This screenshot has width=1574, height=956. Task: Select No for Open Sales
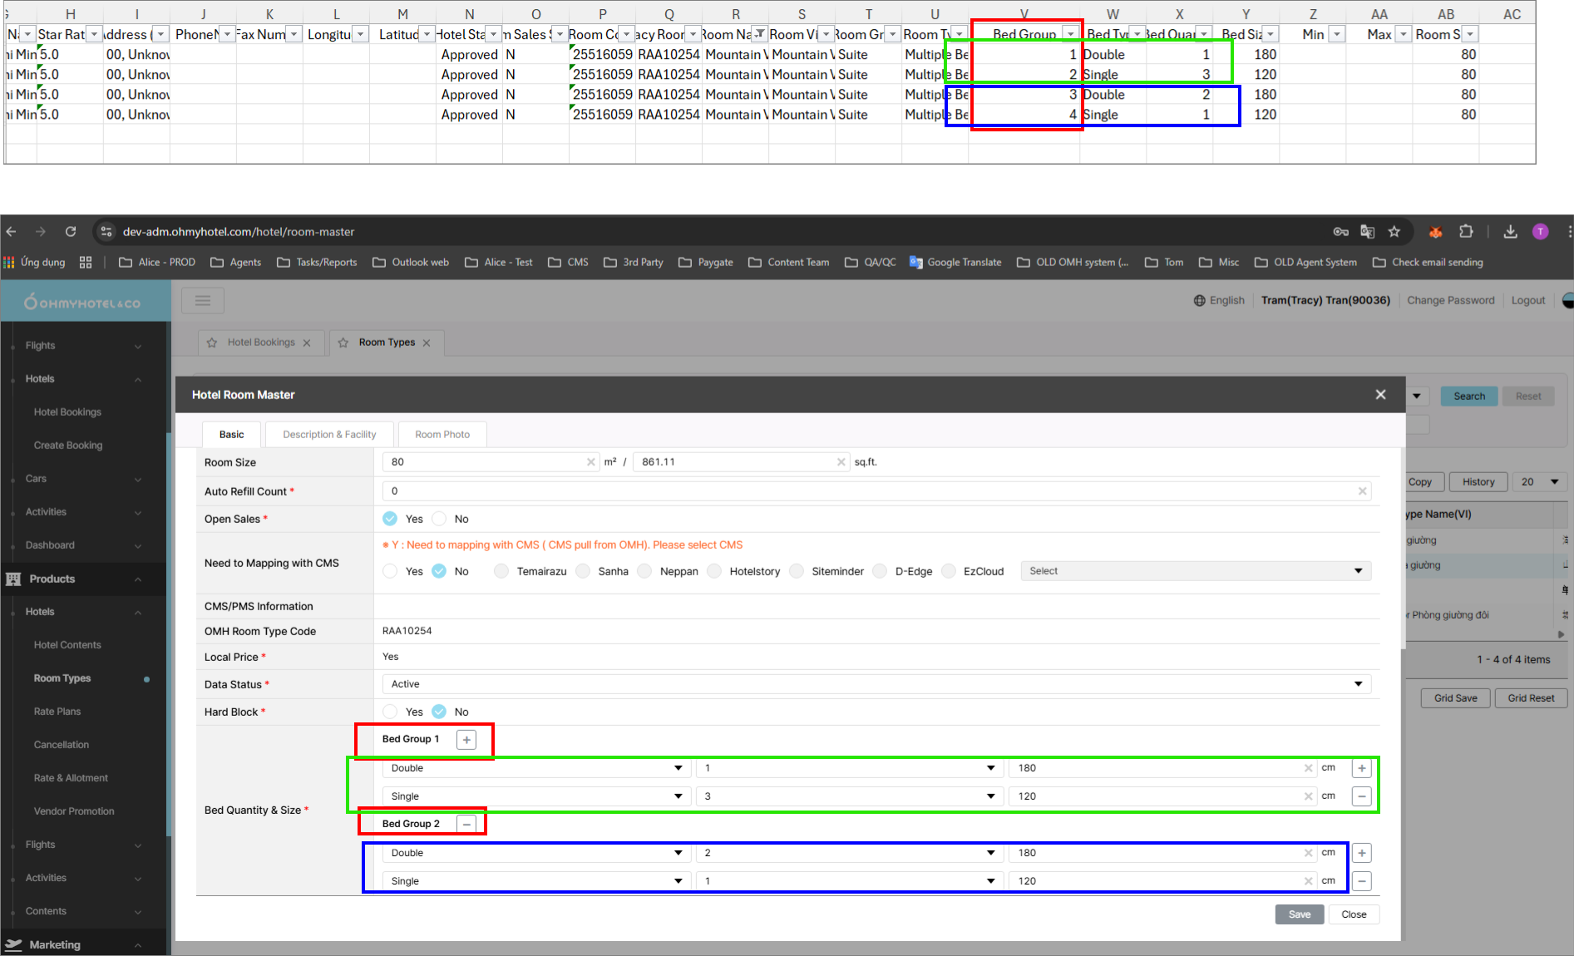(x=440, y=519)
